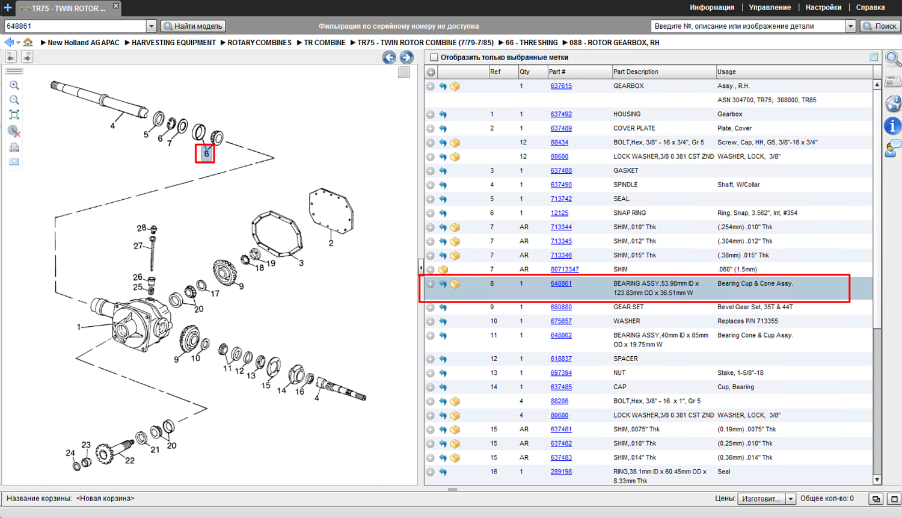902x518 pixels.
Task: Navigate back with the blue back arrow
Action: [8, 43]
